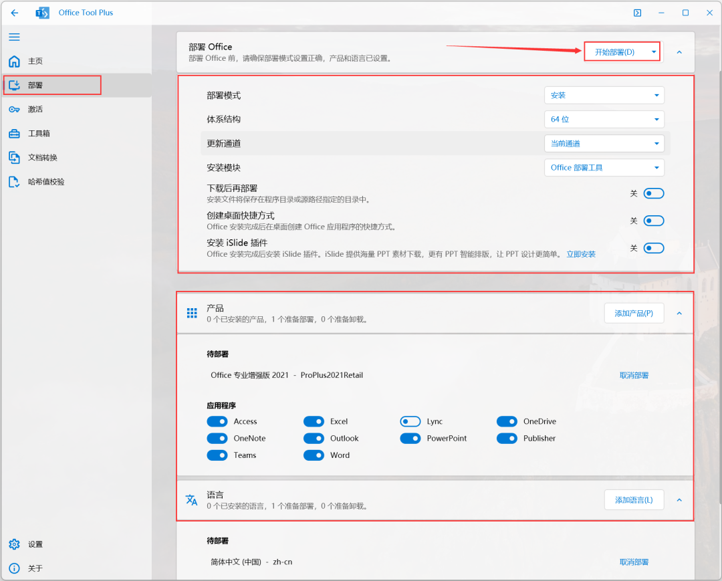Click 取消部署 for ProPlus2021Retail
The height and width of the screenshot is (581, 722).
point(634,375)
